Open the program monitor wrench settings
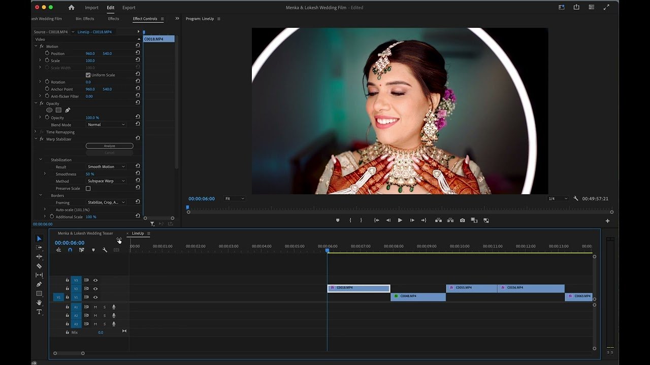 575,199
